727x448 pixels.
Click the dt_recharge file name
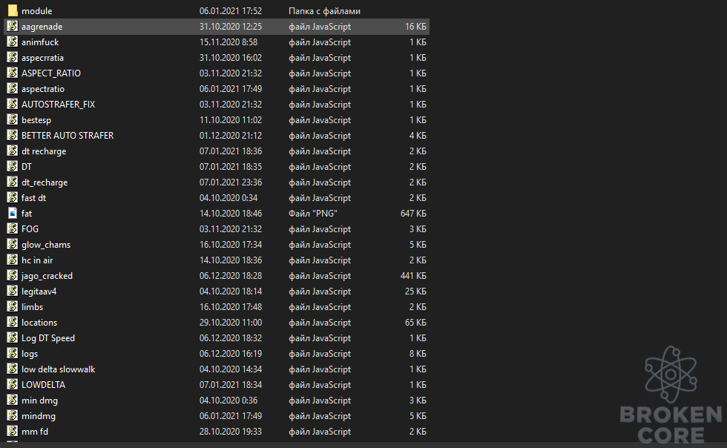45,182
